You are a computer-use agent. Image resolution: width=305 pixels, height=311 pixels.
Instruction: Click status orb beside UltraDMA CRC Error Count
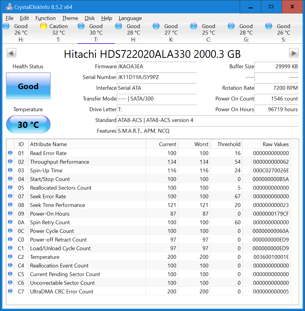point(10,291)
